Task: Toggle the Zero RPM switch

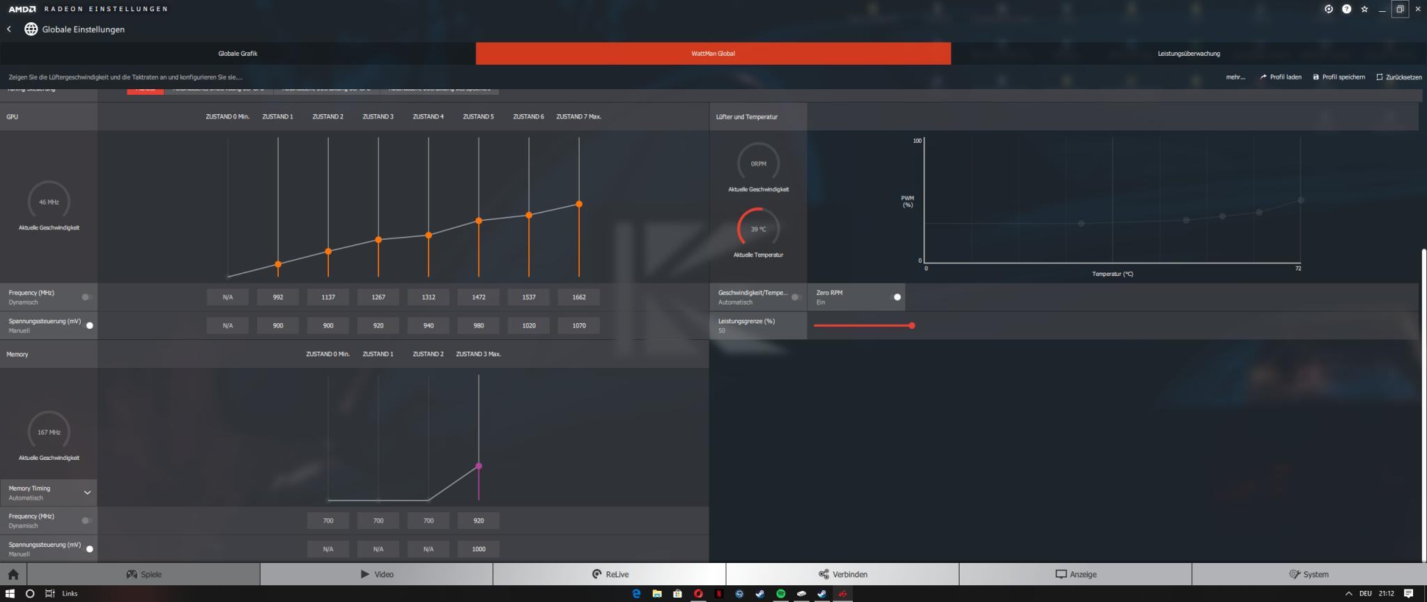Action: click(x=896, y=297)
